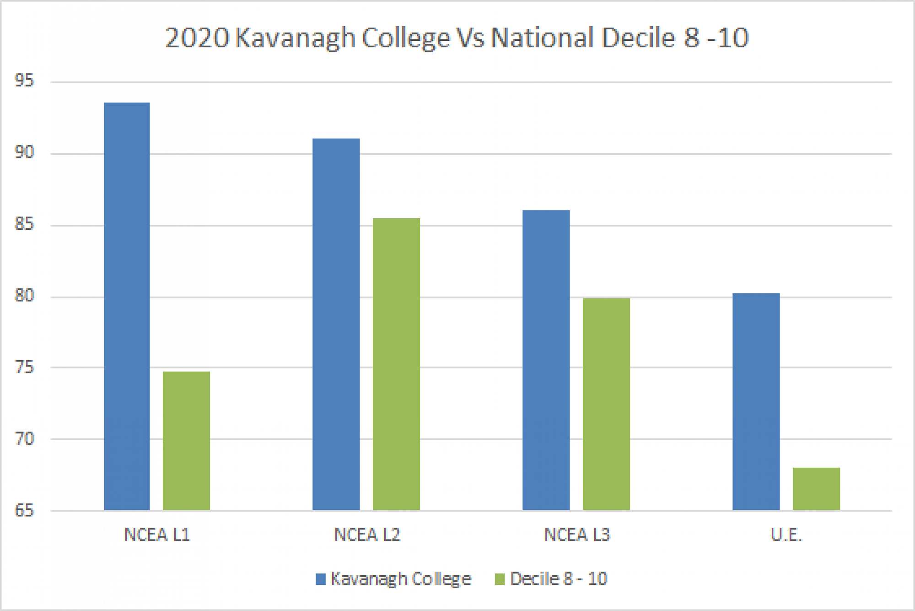
Task: Select the Kavanagh College NCEA L3 bar
Action: click(546, 360)
